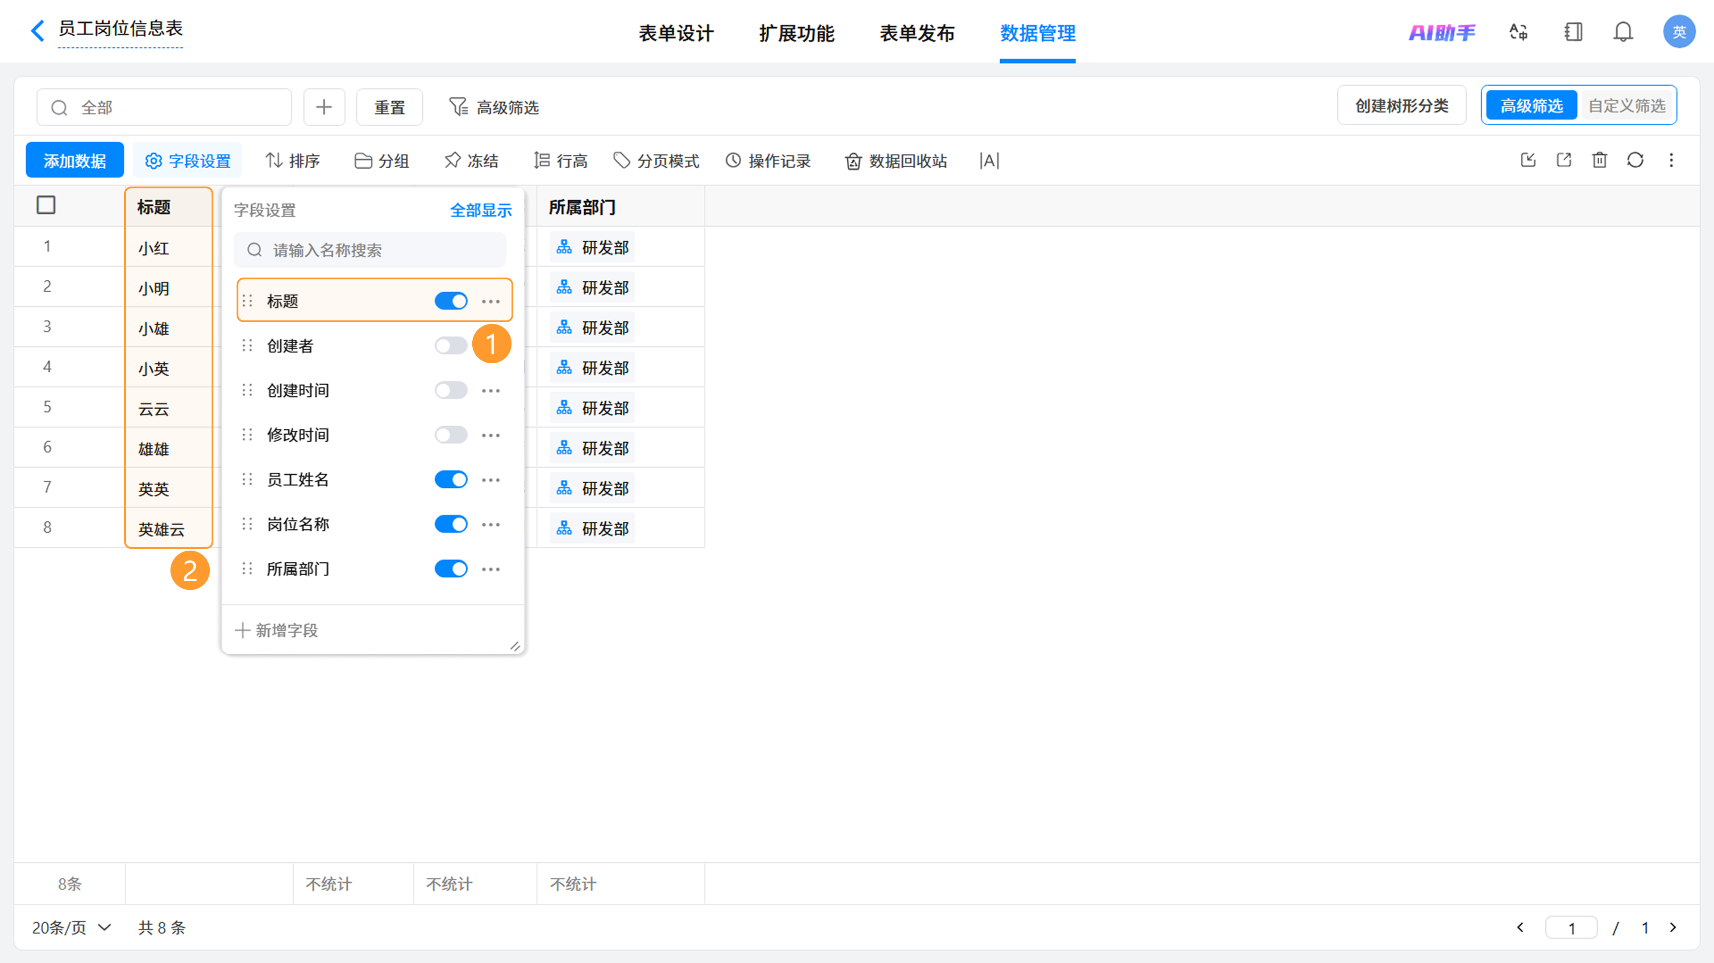Select the 数据管理 tab

[x=1037, y=33]
